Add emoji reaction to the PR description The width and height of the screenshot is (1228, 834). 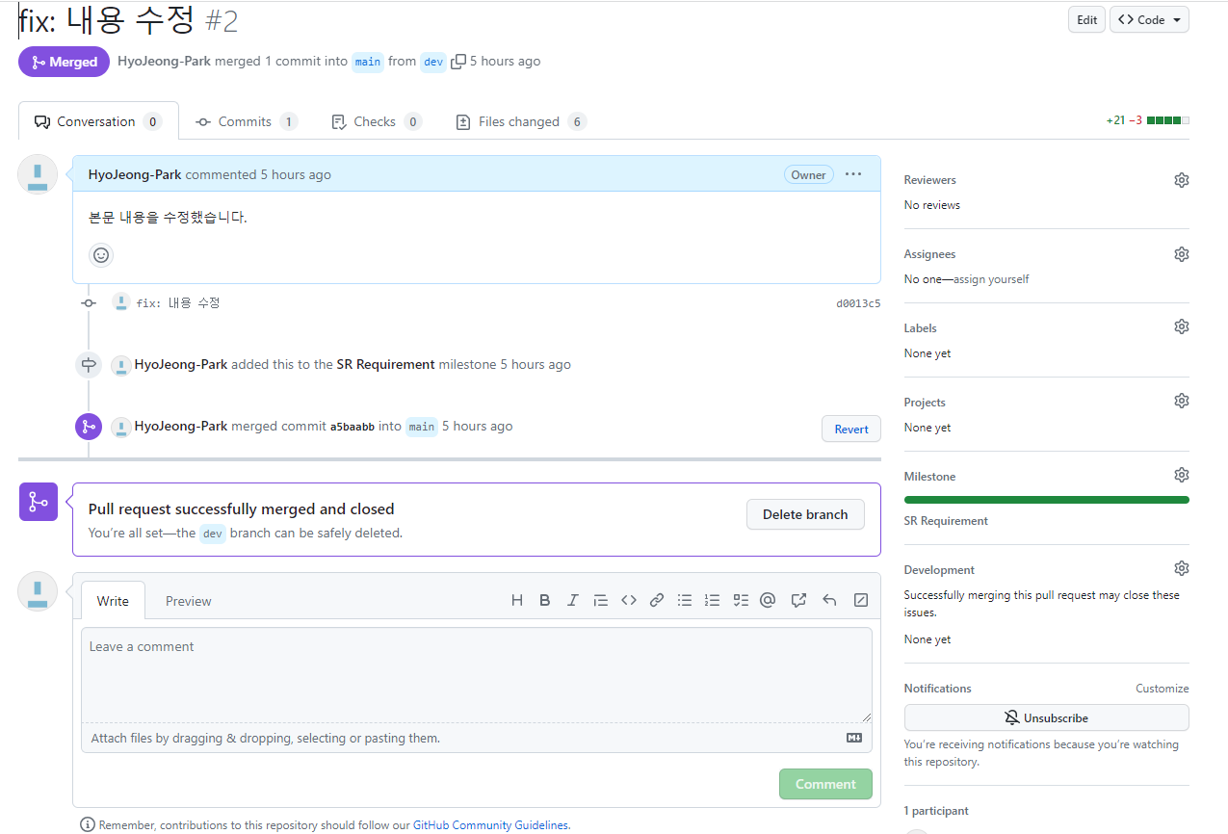pyautogui.click(x=101, y=254)
